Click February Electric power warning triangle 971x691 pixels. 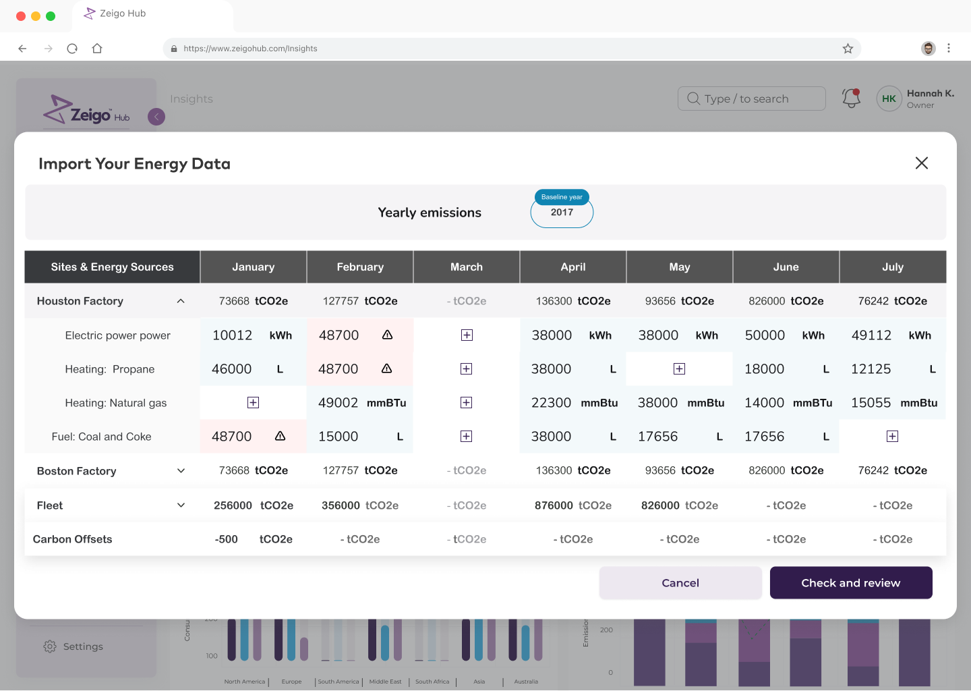pyautogui.click(x=387, y=335)
